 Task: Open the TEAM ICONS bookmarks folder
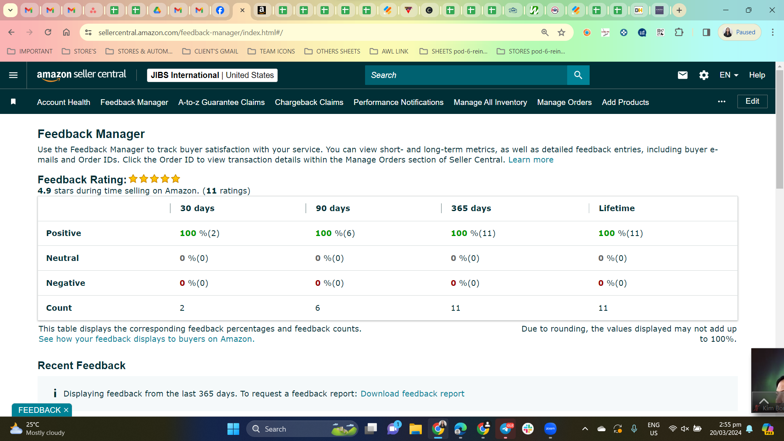point(272,51)
